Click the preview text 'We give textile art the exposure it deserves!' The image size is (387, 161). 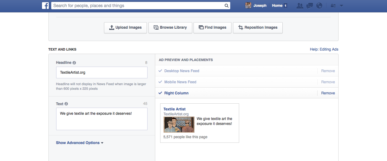click(x=214, y=121)
